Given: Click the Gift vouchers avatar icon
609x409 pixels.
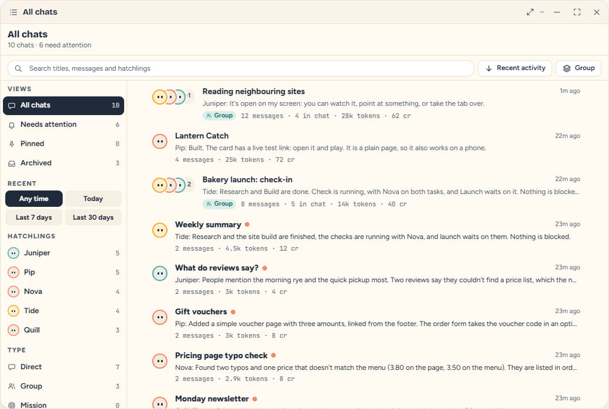Looking at the screenshot, I should [160, 317].
